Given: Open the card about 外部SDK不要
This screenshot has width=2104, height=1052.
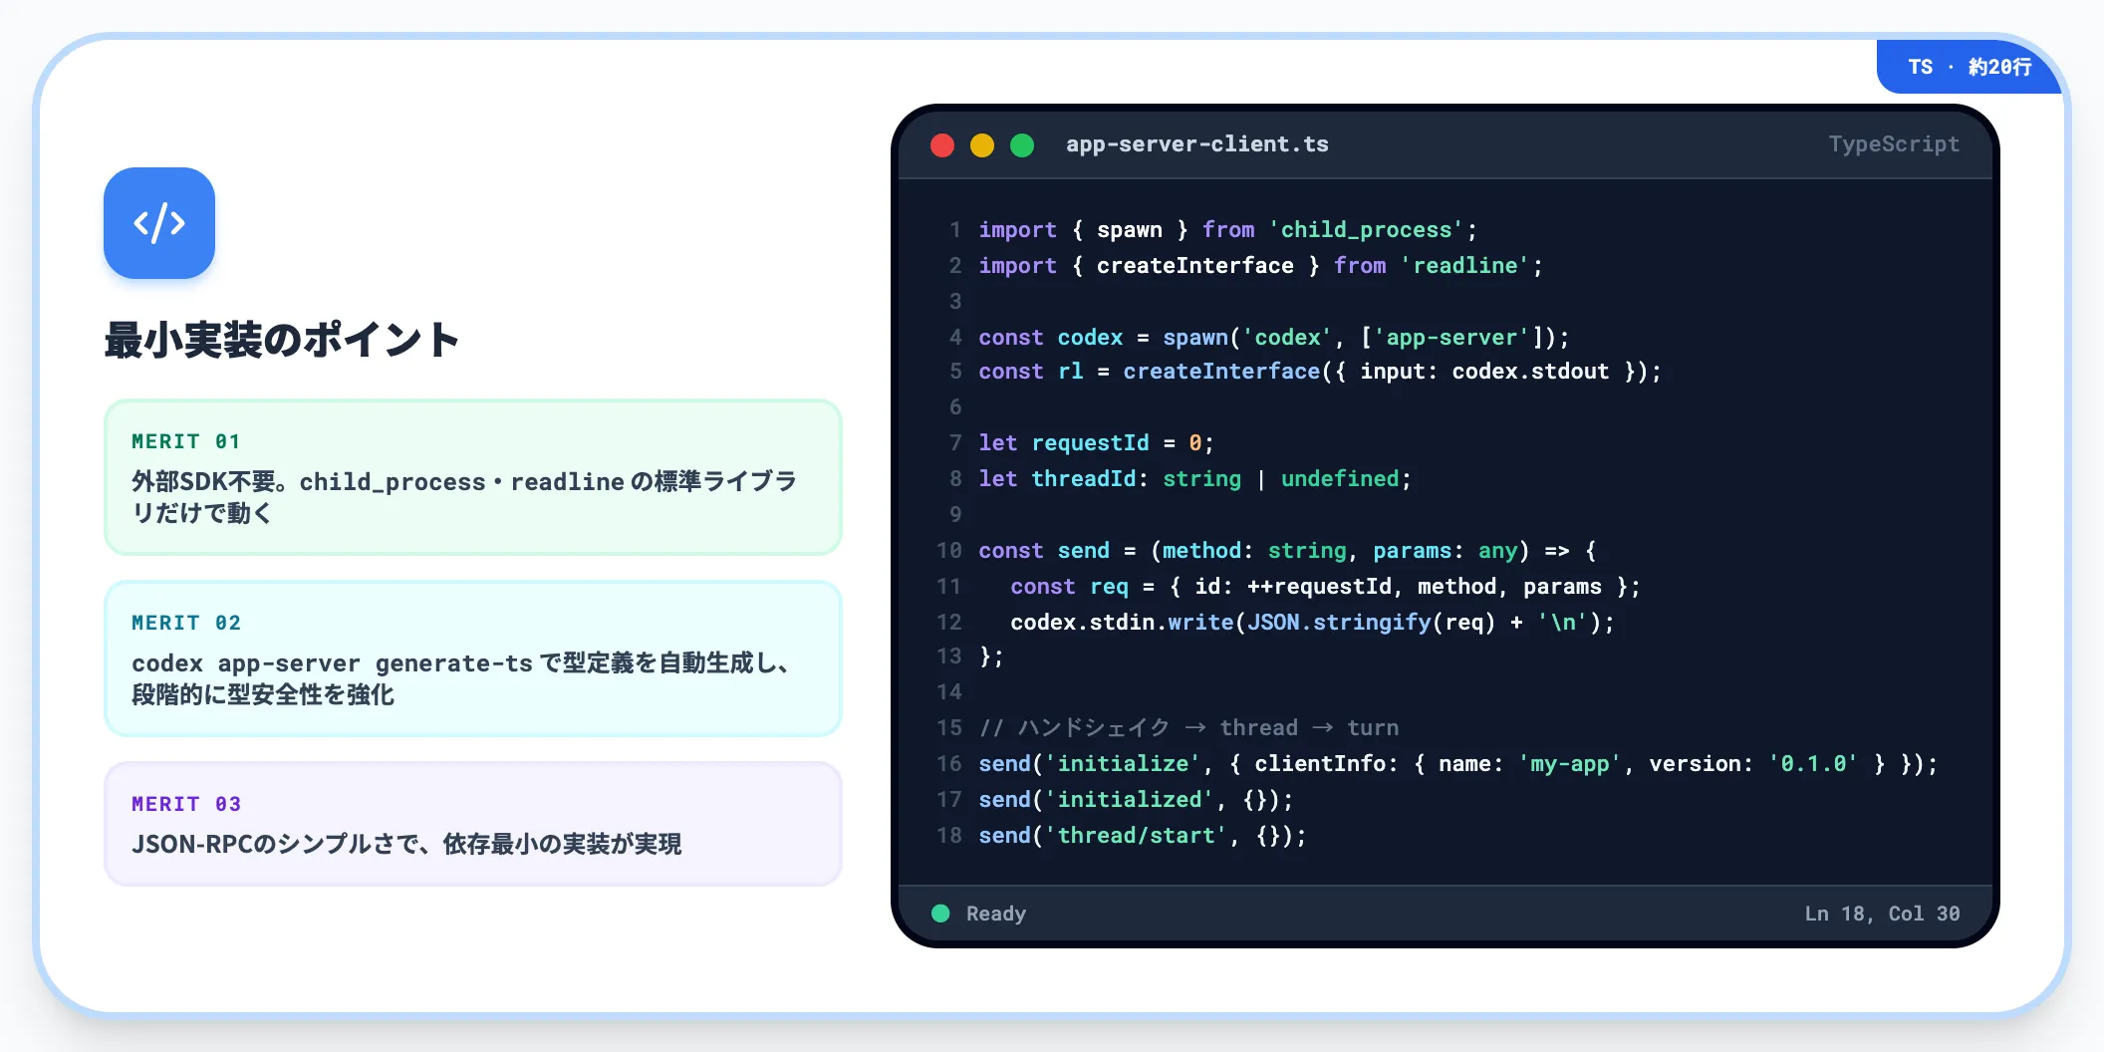Looking at the screenshot, I should (x=473, y=477).
